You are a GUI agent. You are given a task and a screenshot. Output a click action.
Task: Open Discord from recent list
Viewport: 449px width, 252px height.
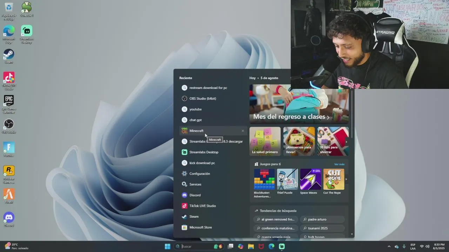(x=213, y=195)
